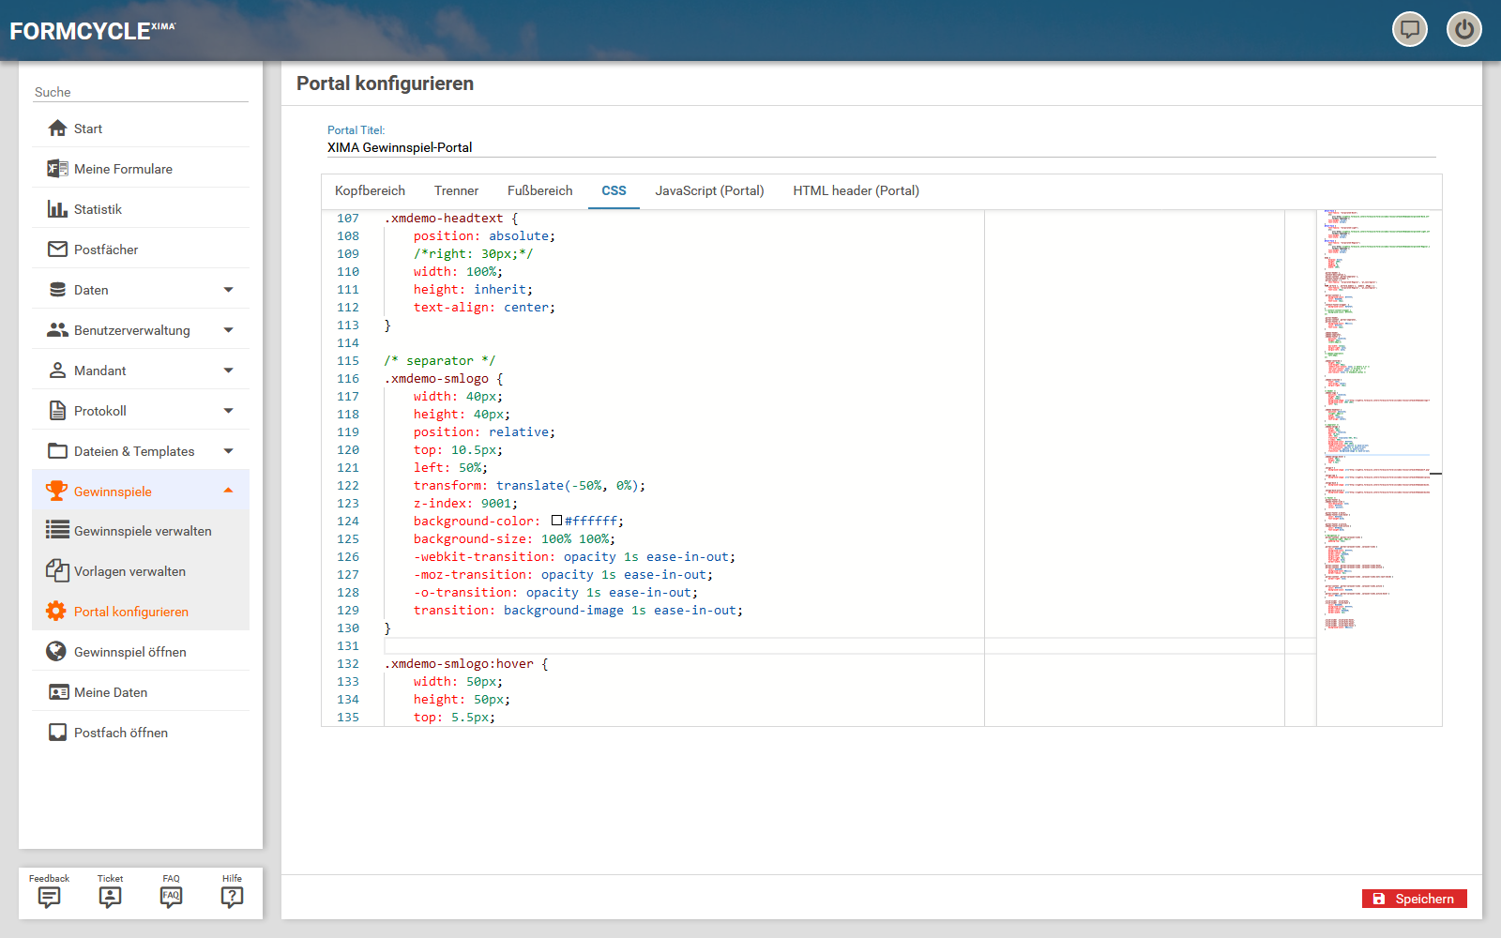The height and width of the screenshot is (938, 1501).
Task: Expand the Benutzerverwaltung submenu arrow
Action: [228, 330]
